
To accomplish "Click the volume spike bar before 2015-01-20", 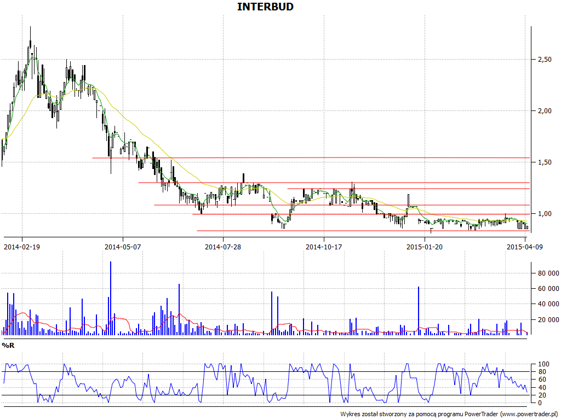I will pyautogui.click(x=418, y=311).
